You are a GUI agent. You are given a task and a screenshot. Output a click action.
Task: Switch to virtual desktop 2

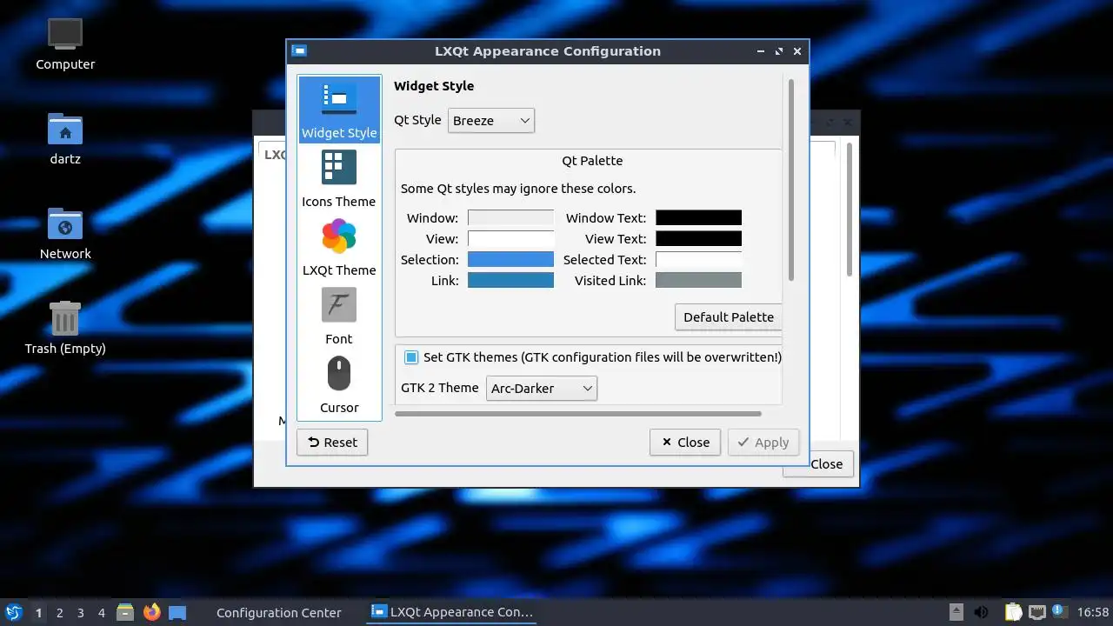click(x=59, y=612)
